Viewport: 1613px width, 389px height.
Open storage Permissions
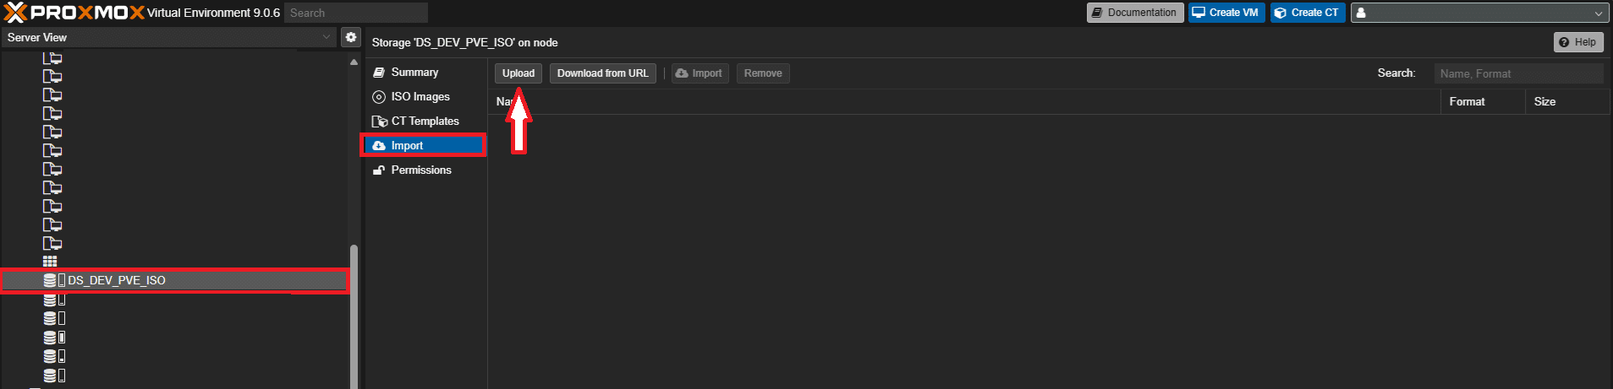tap(420, 170)
